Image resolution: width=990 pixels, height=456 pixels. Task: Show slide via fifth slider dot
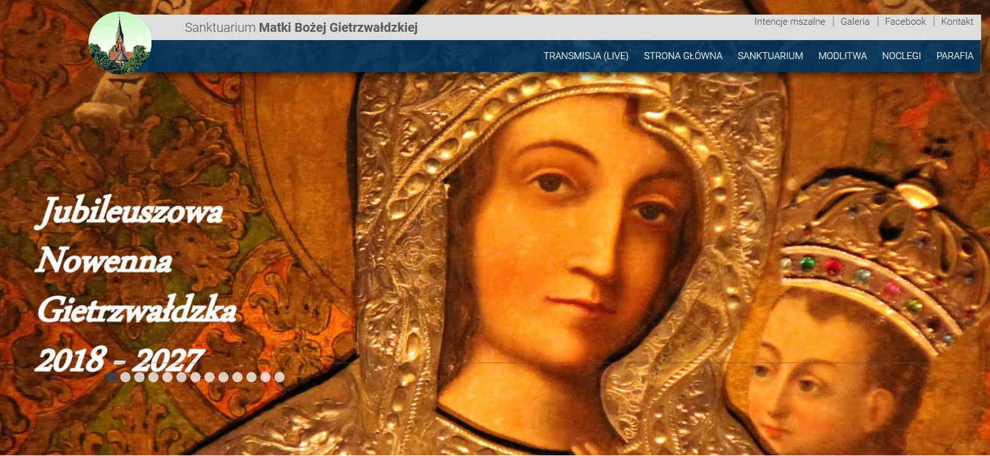167,377
